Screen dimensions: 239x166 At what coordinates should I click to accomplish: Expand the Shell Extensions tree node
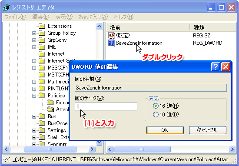coord(34,137)
